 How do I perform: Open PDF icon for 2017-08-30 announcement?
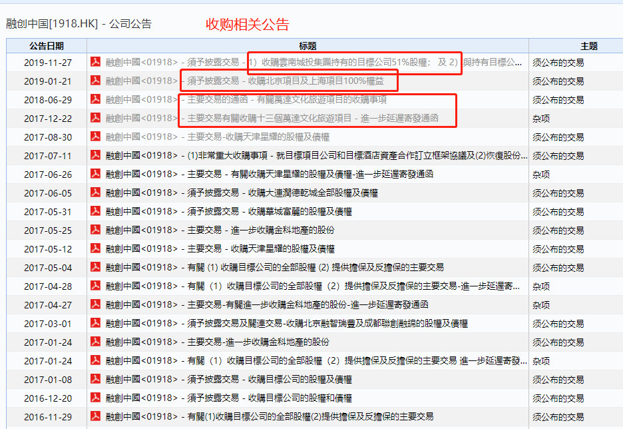pyautogui.click(x=95, y=137)
